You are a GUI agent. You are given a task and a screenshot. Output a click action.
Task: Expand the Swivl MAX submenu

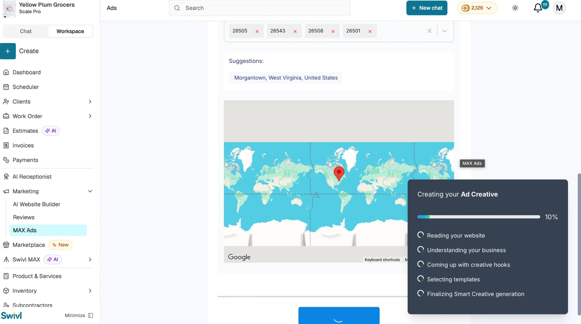pyautogui.click(x=90, y=260)
